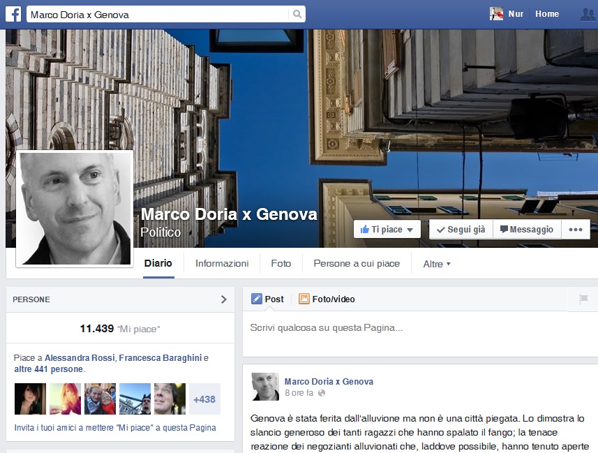Viewport: 598px width, 453px height.
Task: Click the first friend thumbnail with dark hair
Action: click(x=30, y=399)
